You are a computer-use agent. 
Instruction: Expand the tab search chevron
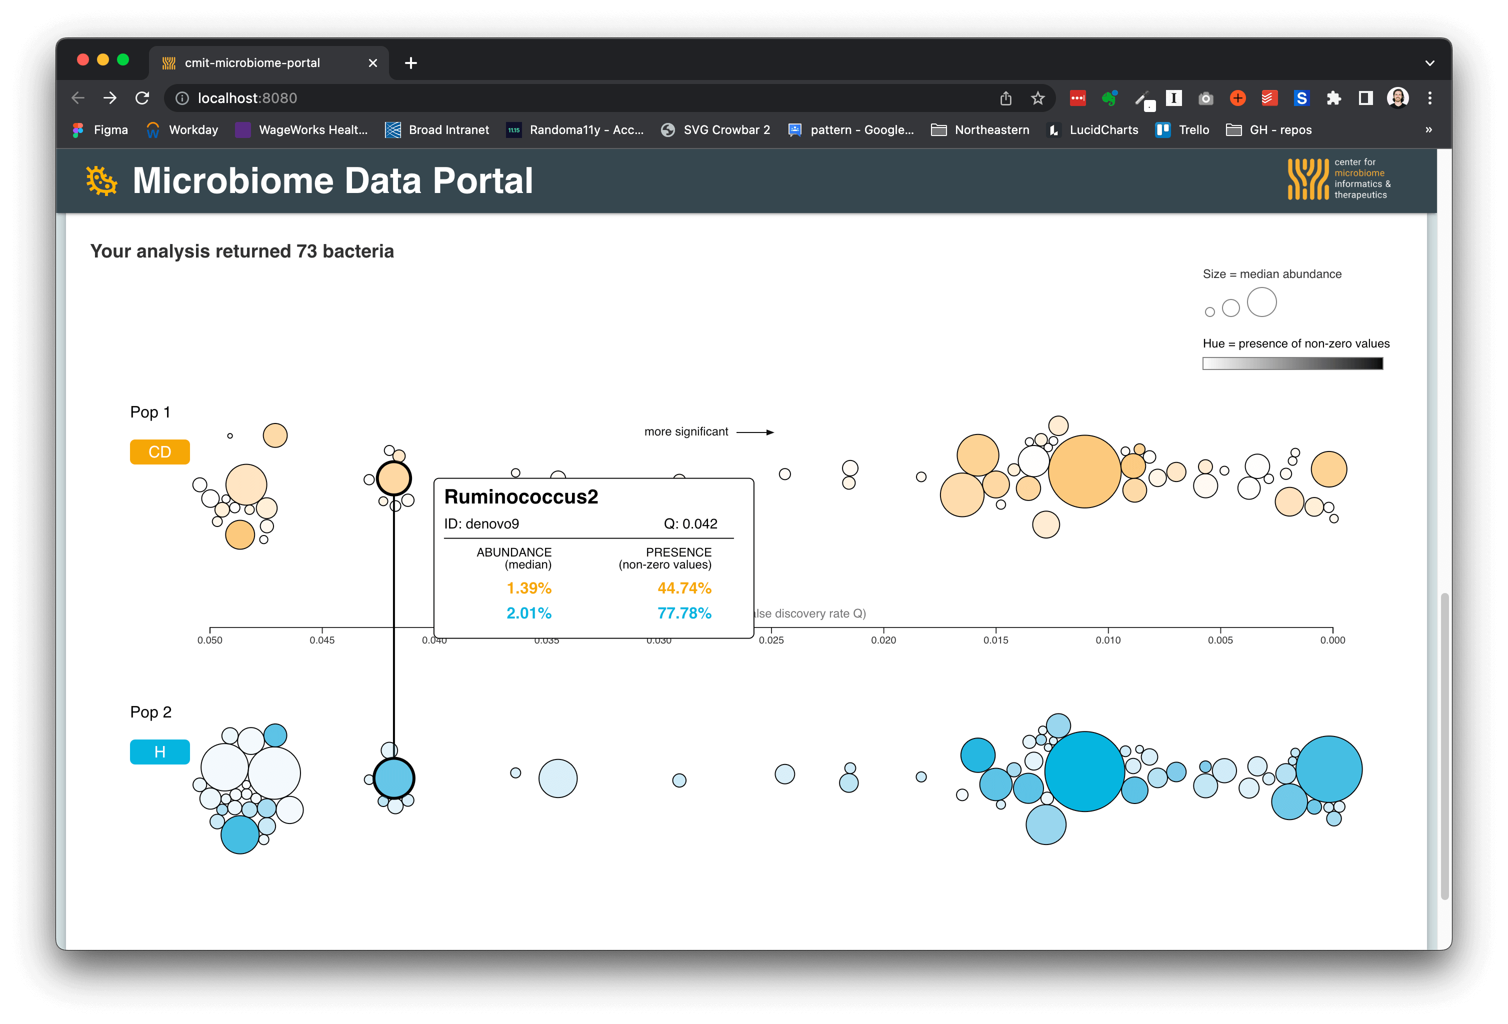pyautogui.click(x=1429, y=63)
